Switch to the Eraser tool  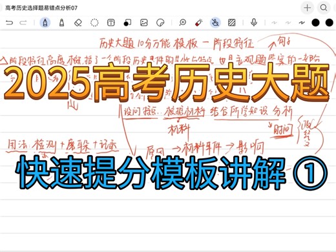78,23
